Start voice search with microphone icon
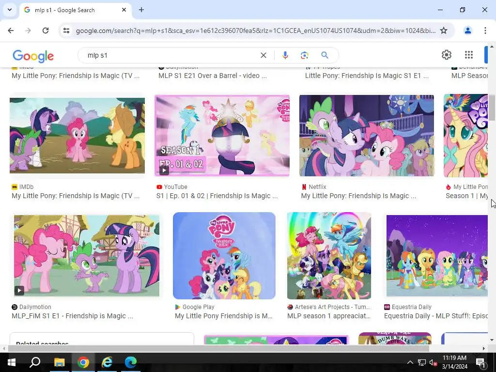The image size is (496, 372). 285,55
